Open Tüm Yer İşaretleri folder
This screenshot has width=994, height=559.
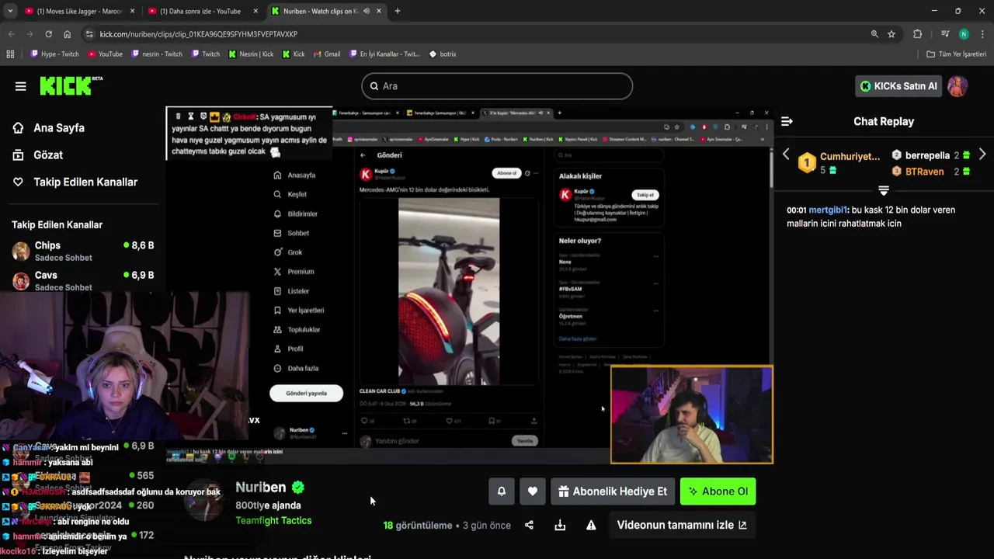point(957,54)
